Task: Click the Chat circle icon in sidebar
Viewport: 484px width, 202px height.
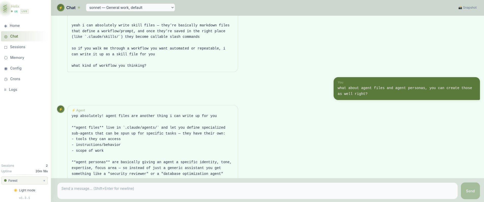Action: coord(6,37)
